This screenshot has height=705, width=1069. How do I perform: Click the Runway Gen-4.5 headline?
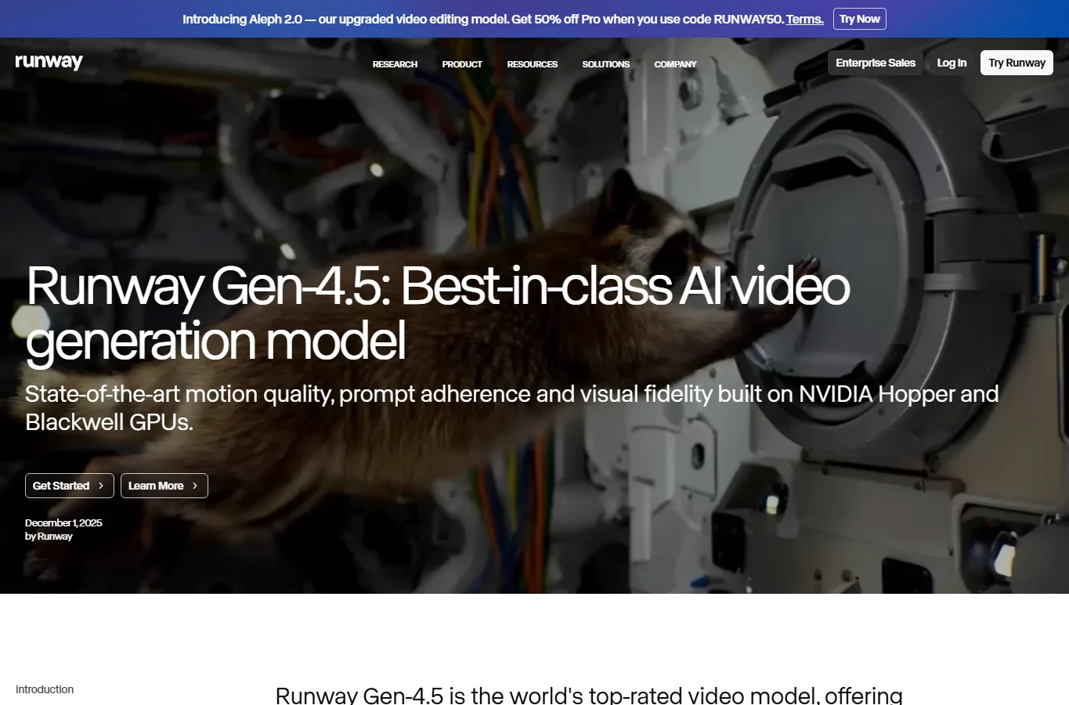click(x=438, y=313)
